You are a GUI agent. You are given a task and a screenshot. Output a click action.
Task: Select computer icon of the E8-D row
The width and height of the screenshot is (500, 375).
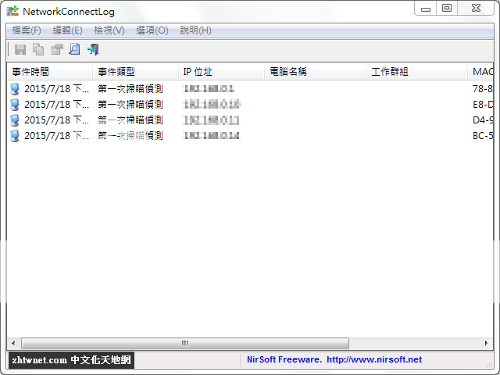click(15, 105)
